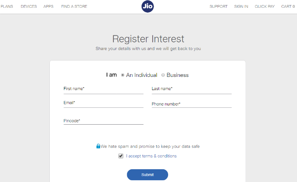Open QUICK PAY
297x182 pixels.
265,6
